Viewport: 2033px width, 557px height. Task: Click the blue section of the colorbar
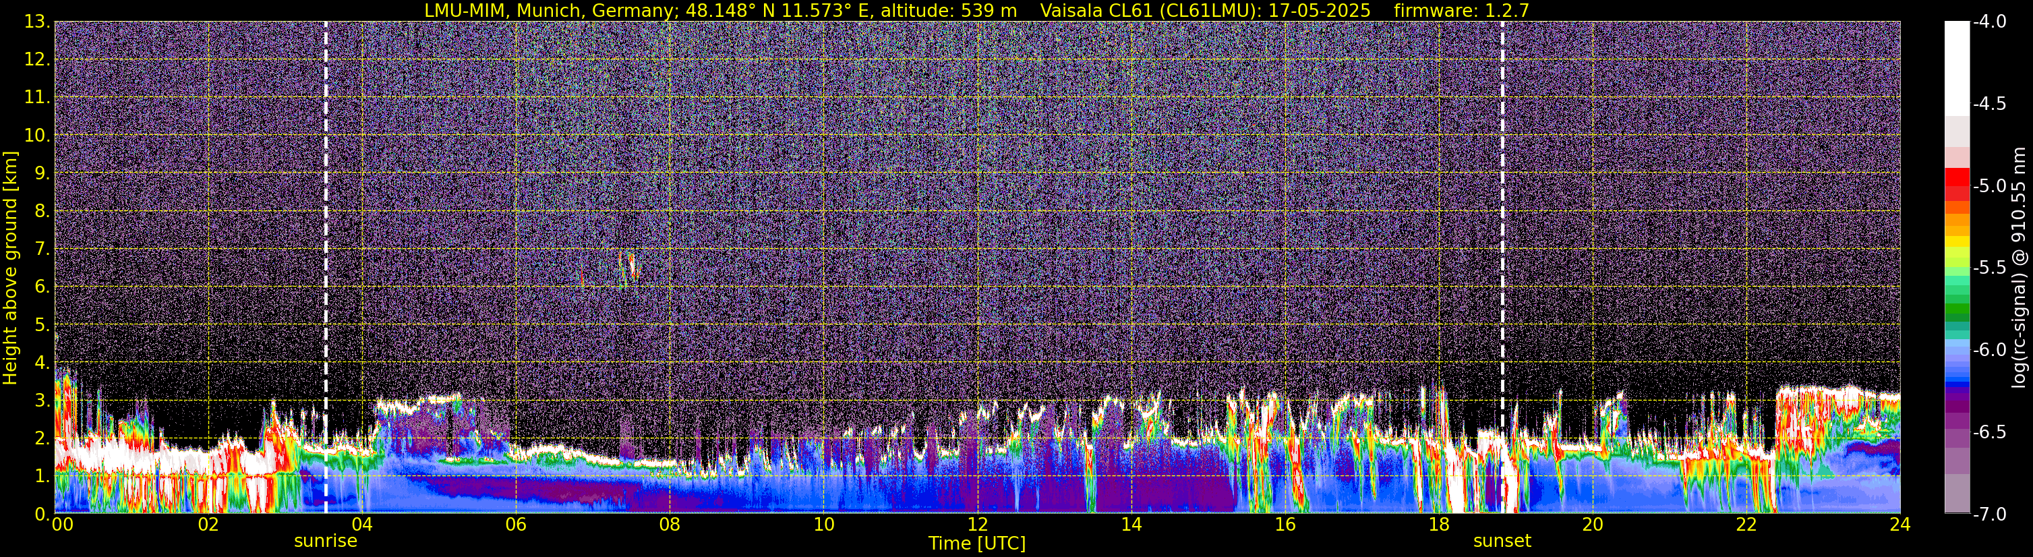1956,370
